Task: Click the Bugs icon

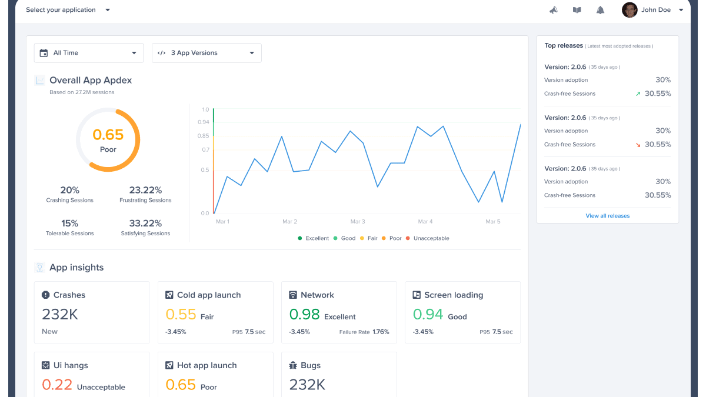Action: [x=292, y=365]
